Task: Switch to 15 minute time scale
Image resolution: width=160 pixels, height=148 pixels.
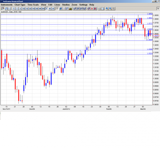Action: tap(27, 9)
